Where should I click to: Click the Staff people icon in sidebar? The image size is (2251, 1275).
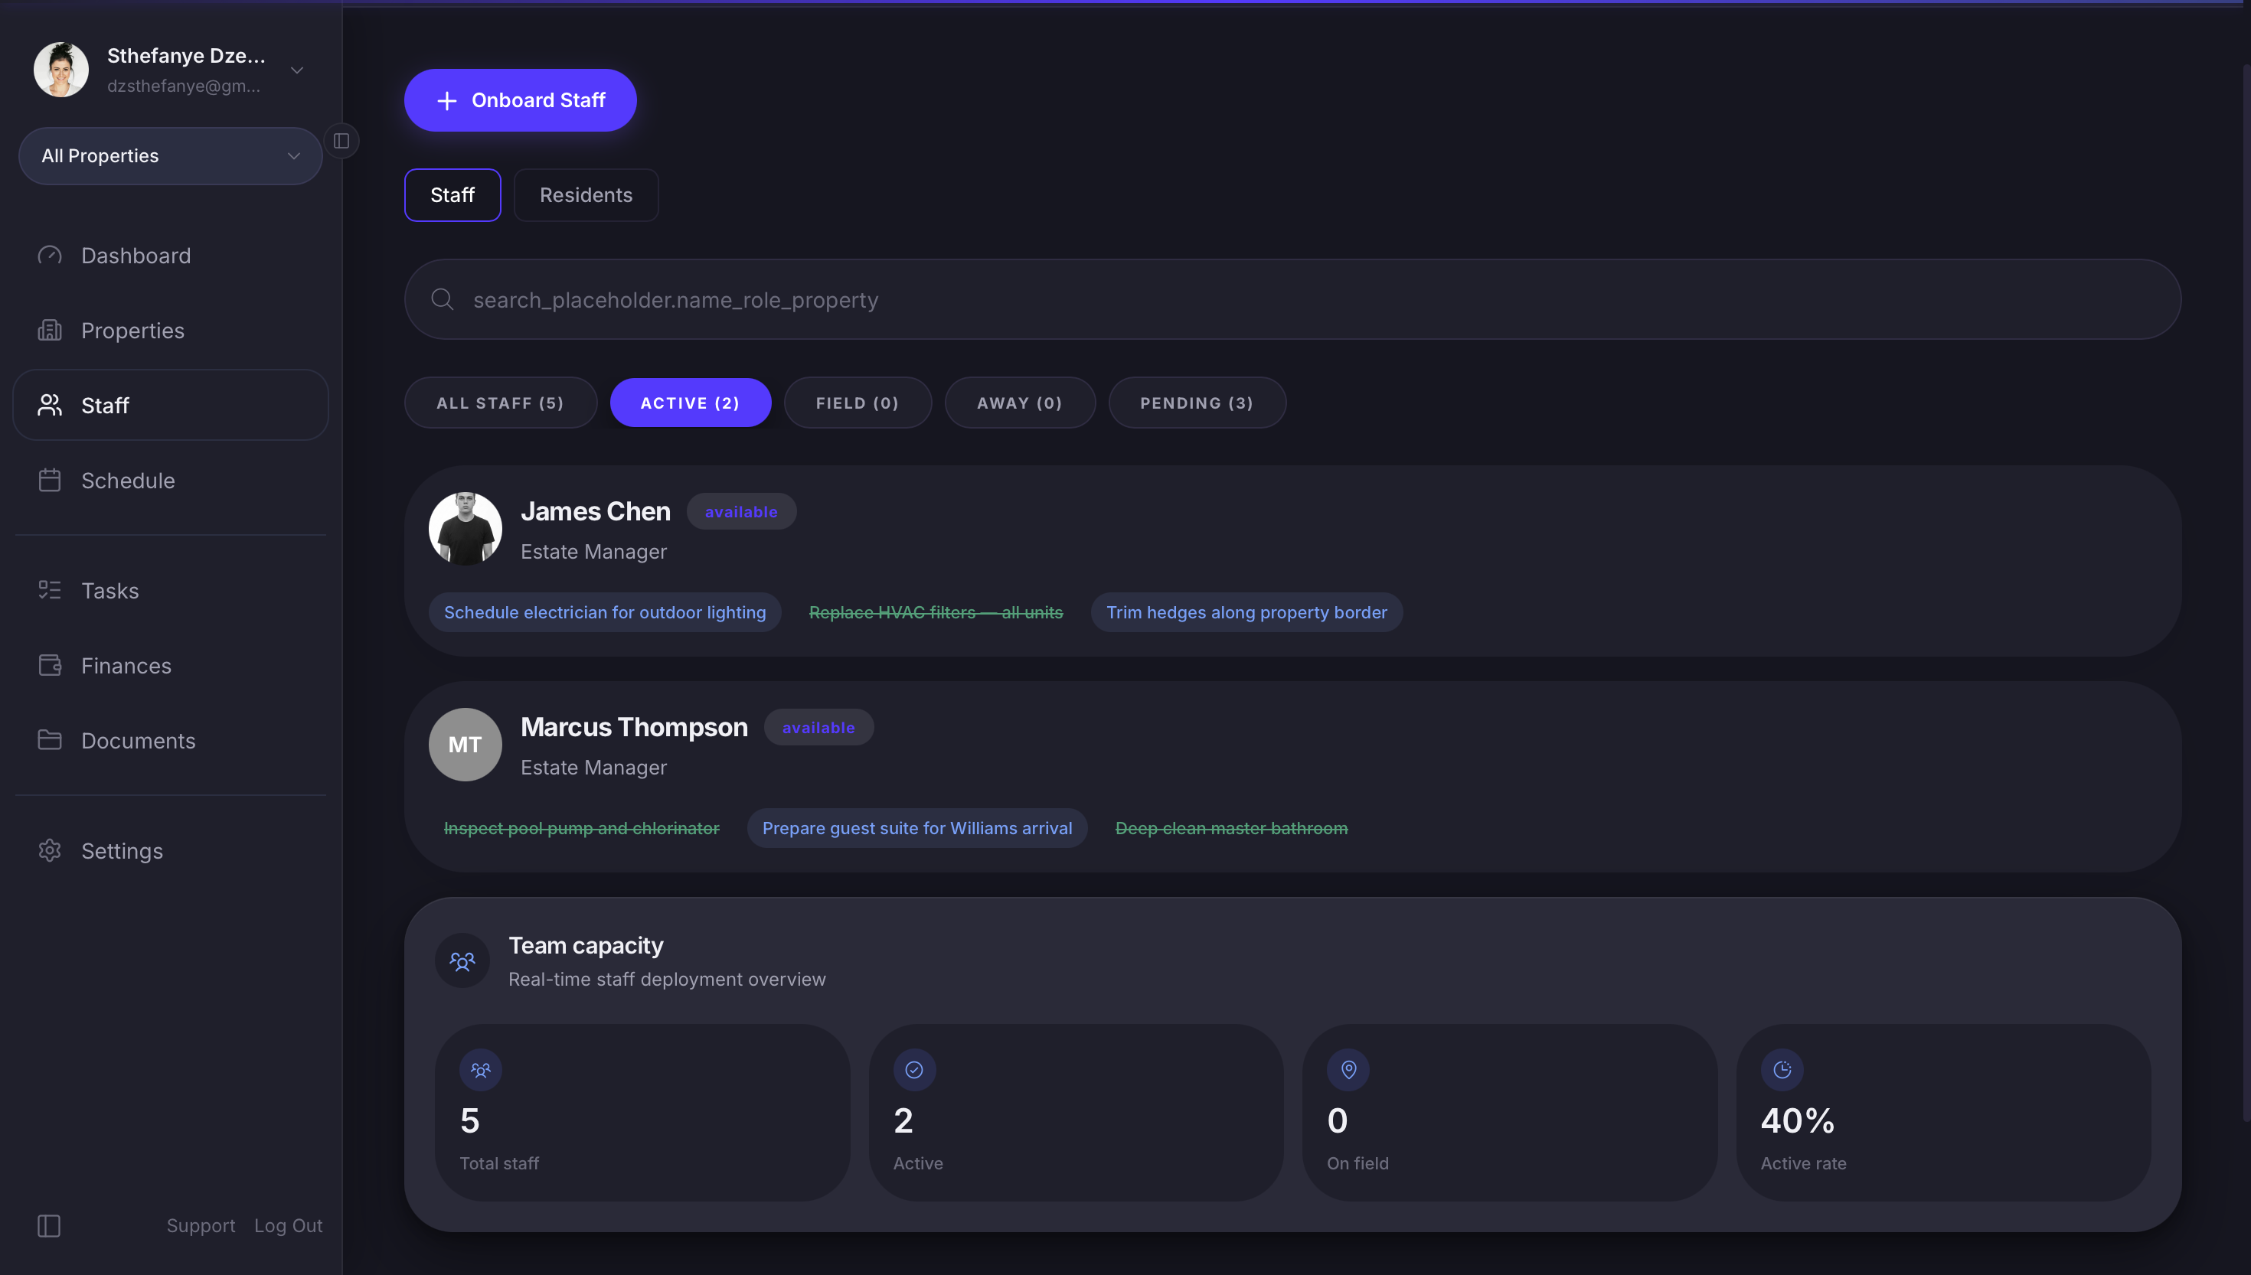click(x=50, y=405)
